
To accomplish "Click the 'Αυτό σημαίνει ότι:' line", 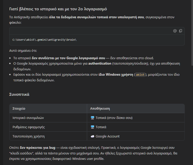I will click(x=23, y=50).
